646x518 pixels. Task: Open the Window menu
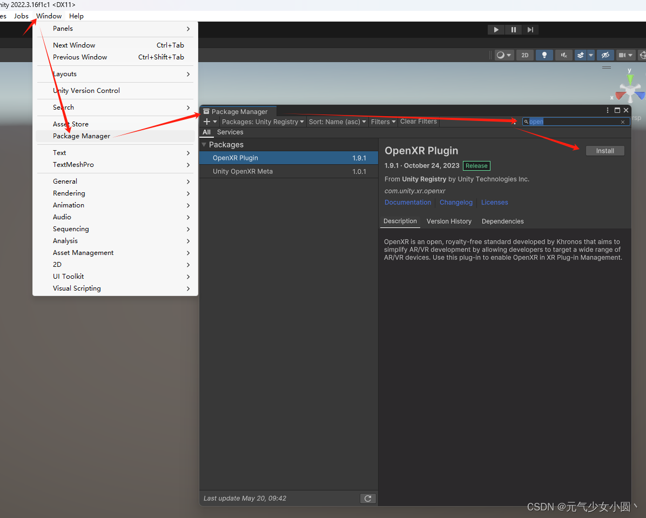(x=49, y=16)
